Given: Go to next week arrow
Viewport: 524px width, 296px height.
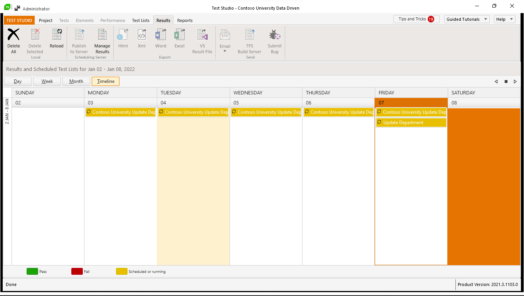Looking at the screenshot, I should [x=515, y=81].
